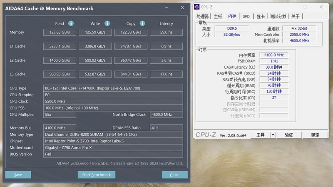Click Memory Latency value 59.0 ns
The image size is (333, 187).
point(166,32)
